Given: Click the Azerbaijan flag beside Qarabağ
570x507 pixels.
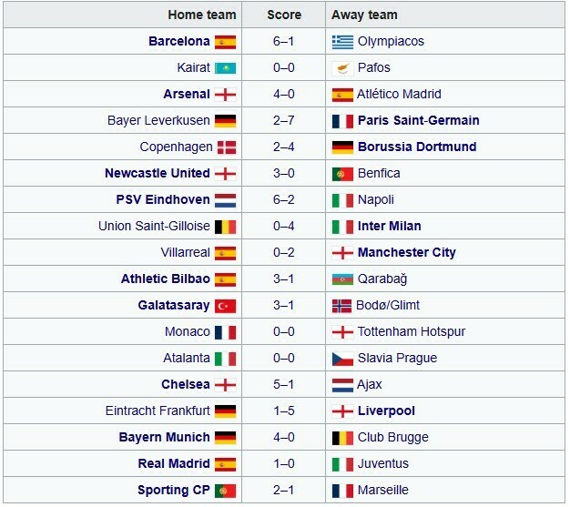Looking at the screenshot, I should 342,279.
